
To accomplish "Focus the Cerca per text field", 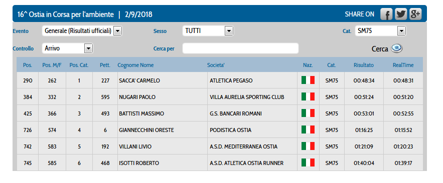I will click(x=240, y=48).
